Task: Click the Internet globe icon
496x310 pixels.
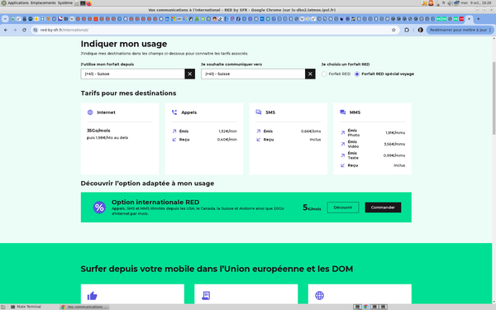Action: click(x=90, y=112)
